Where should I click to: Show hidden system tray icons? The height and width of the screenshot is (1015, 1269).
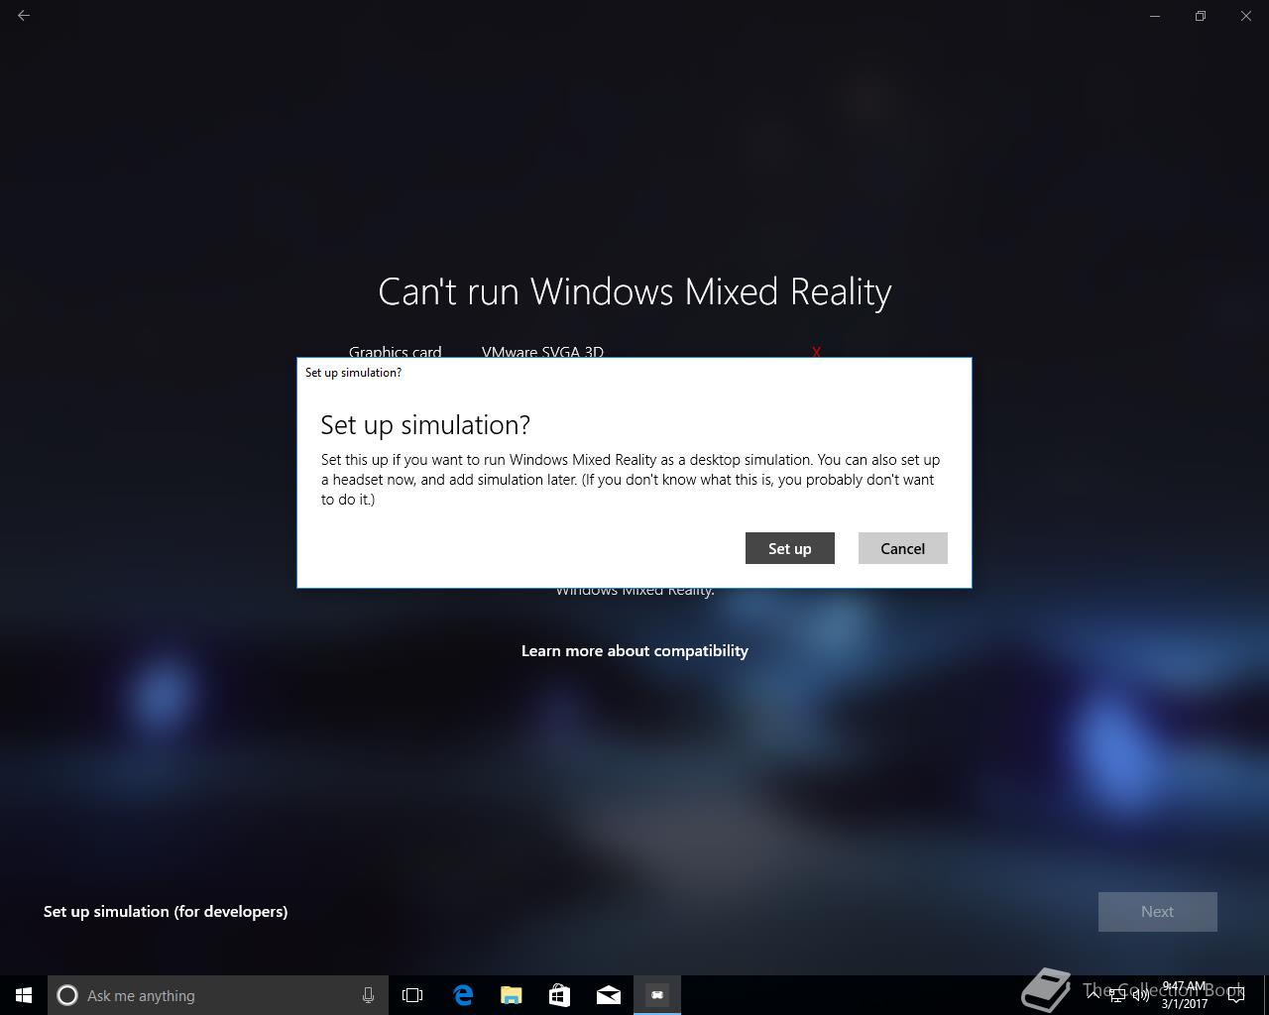(1093, 995)
